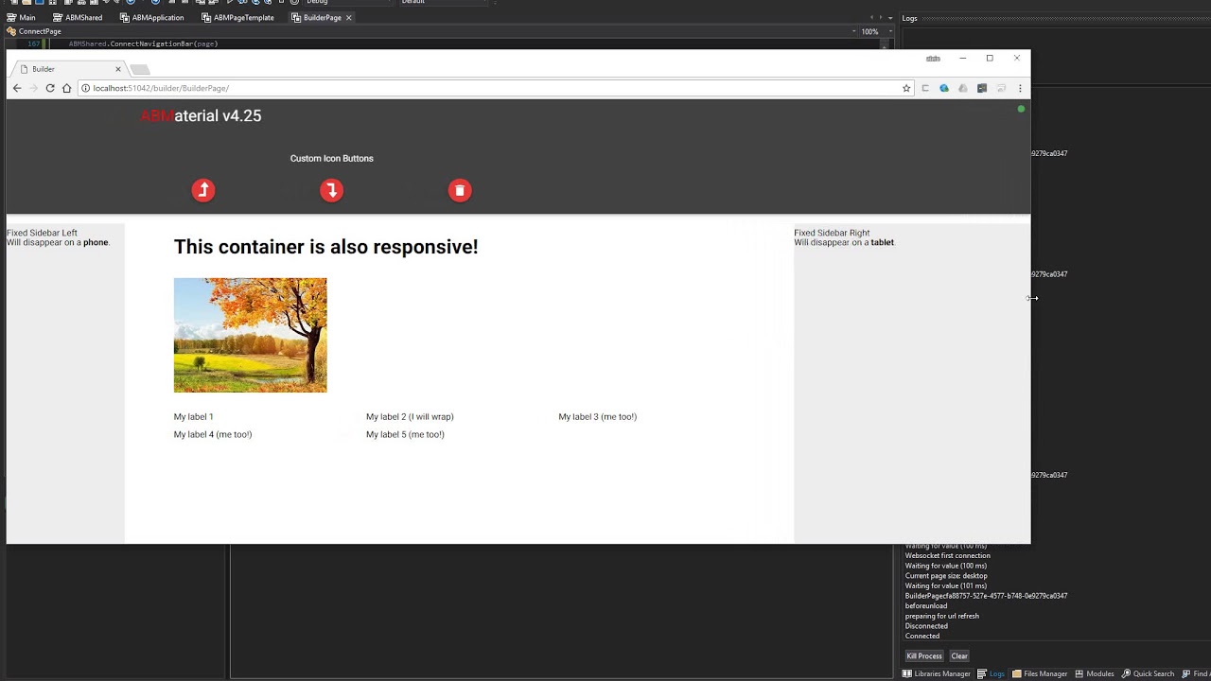Click the blue globe extension icon
This screenshot has width=1211, height=681.
[944, 88]
